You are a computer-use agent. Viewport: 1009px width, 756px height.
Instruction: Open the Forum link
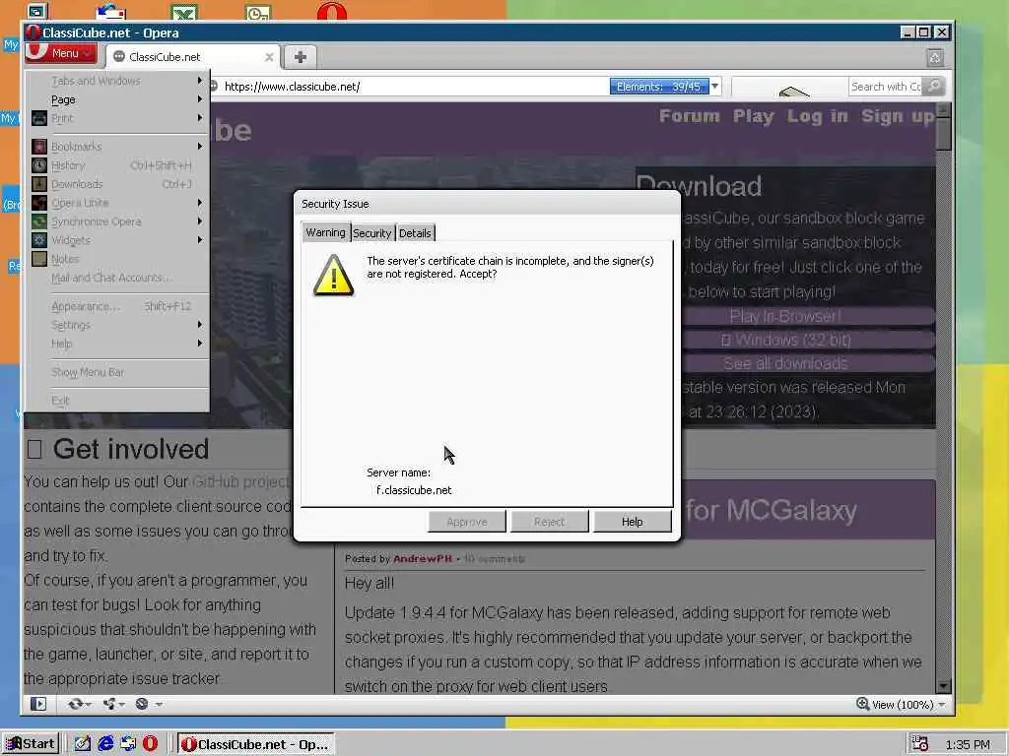tap(689, 116)
